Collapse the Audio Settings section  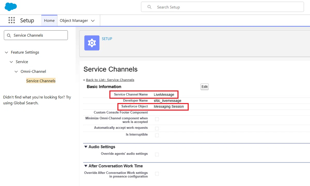(86, 147)
